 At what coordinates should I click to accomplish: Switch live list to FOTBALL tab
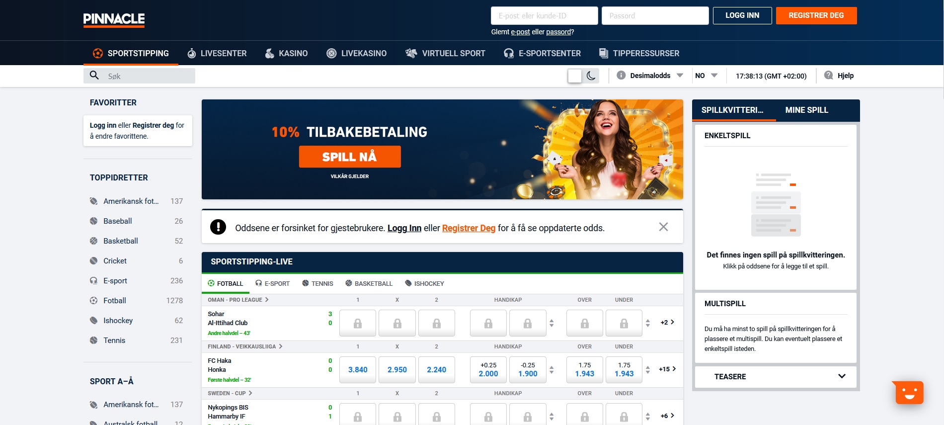226,283
